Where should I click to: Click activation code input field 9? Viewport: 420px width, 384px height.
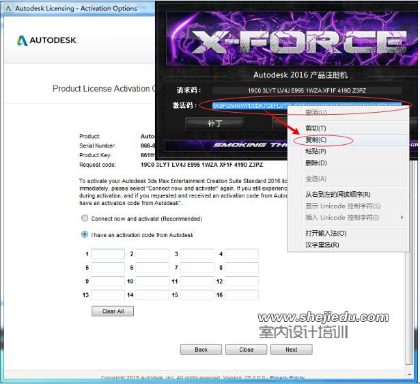[x=108, y=281]
